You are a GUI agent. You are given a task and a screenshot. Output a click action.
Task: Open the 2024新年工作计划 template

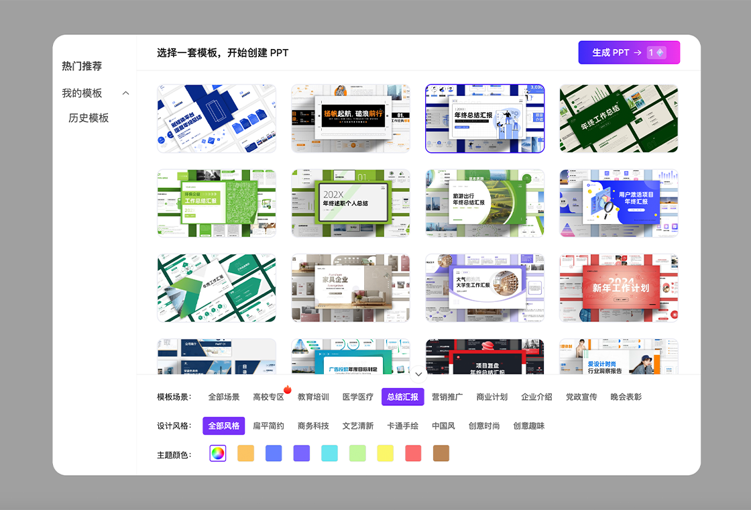coord(618,288)
